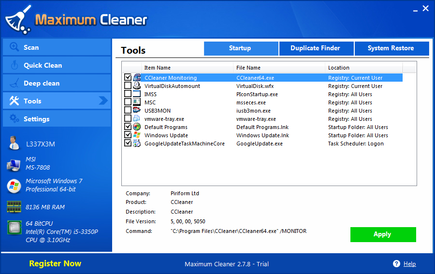Click the Task Scheduler: Logon location
This screenshot has height=274, width=435.
pyautogui.click(x=356, y=144)
